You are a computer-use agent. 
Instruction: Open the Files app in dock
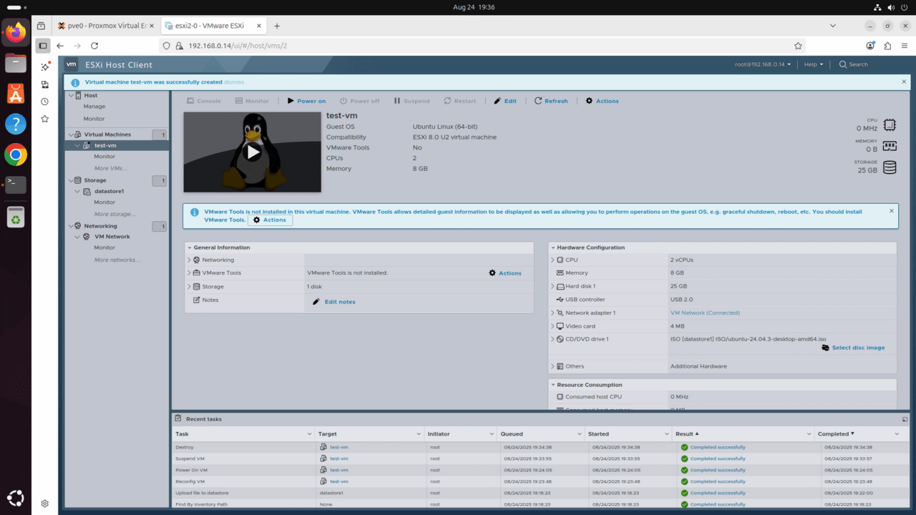point(16,63)
